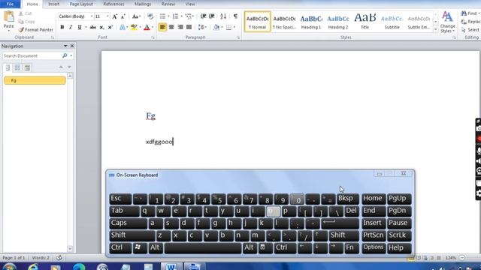This screenshot has width=481, height=270.
Task: Open the File tab
Action: (10, 4)
